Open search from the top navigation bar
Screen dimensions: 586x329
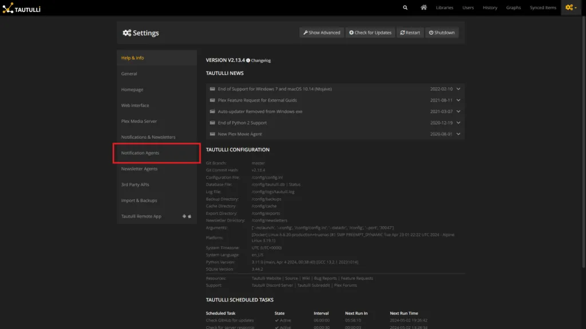click(x=405, y=7)
